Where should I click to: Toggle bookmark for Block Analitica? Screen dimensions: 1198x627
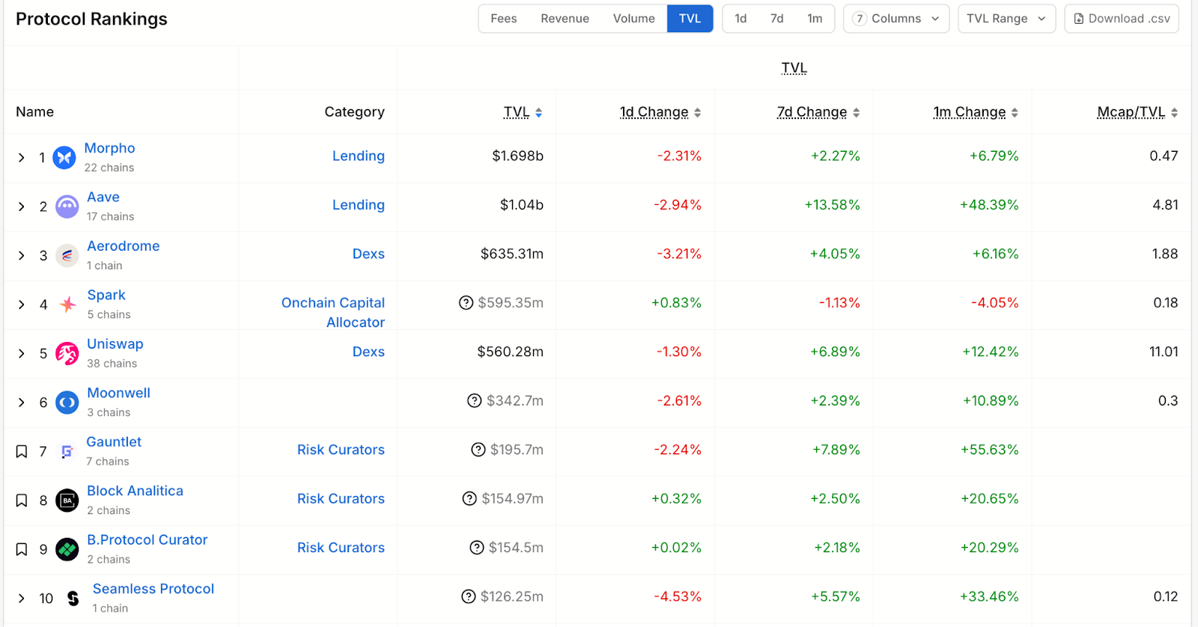(22, 501)
